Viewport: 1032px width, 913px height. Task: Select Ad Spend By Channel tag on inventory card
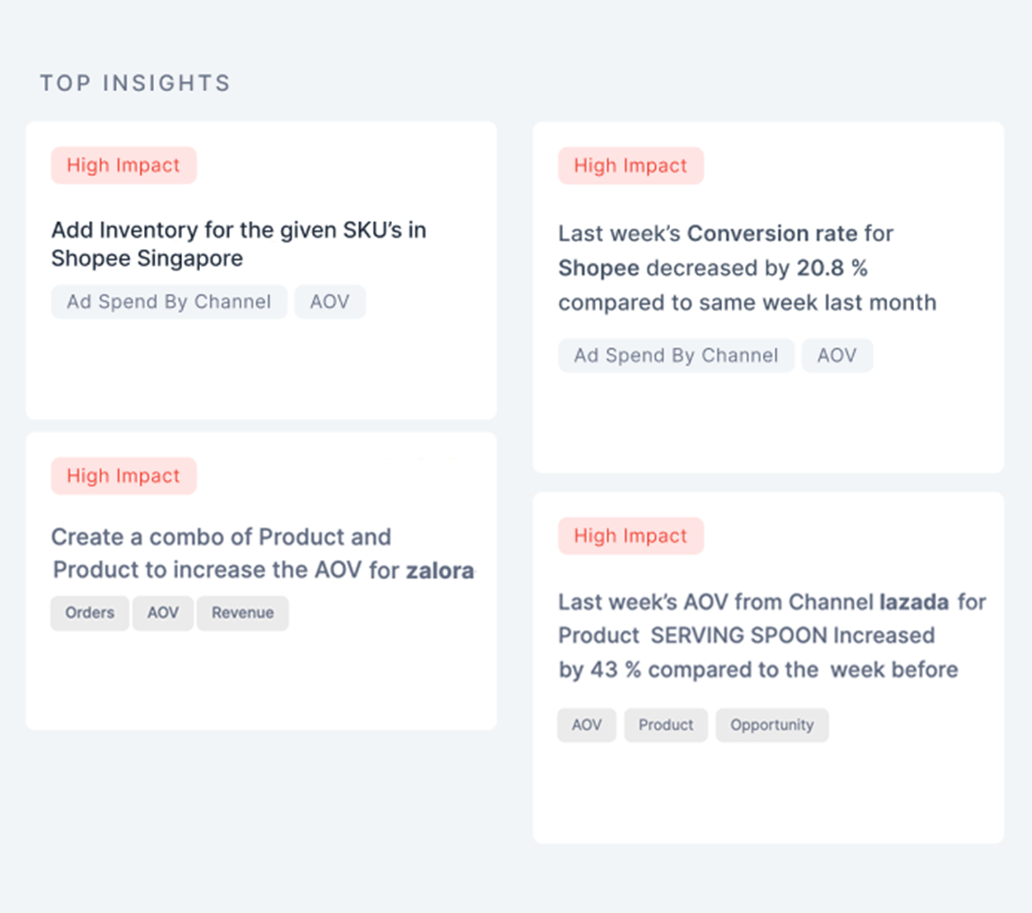pyautogui.click(x=169, y=302)
